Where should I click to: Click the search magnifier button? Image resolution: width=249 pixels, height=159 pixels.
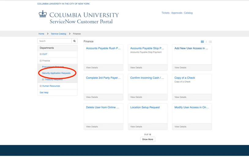74,41
